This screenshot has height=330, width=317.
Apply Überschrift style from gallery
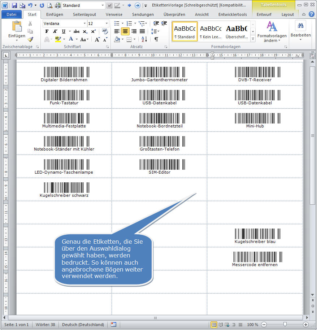tap(236, 31)
